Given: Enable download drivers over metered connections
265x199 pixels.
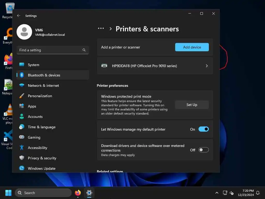Looking at the screenshot, I should coord(203,150).
